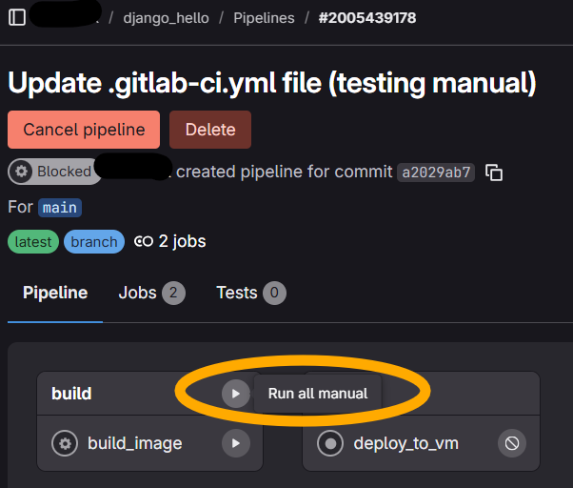Click the gear status icon beside build_image
The image size is (573, 488).
click(x=65, y=443)
